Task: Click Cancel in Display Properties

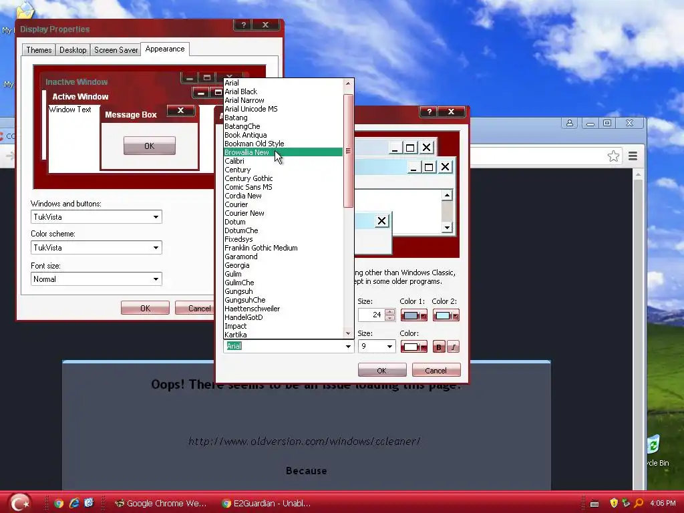Action: 196,308
